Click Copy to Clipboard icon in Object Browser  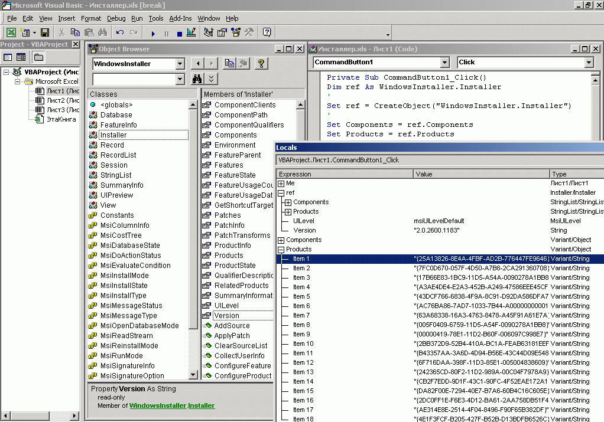229,64
